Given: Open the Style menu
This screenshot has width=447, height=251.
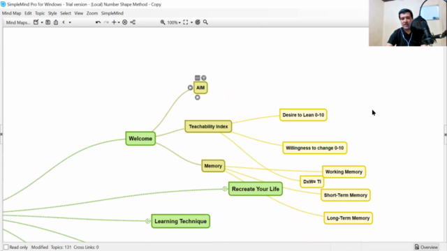Looking at the screenshot, I should pos(52,13).
